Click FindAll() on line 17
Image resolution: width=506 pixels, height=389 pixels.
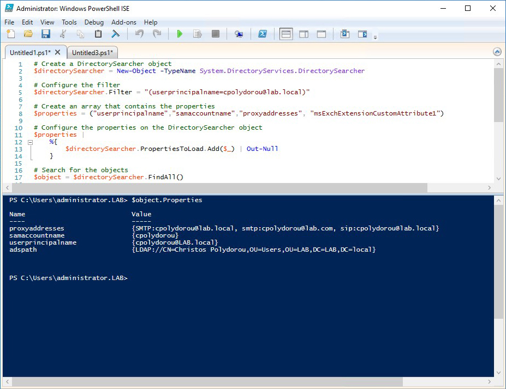pyautogui.click(x=165, y=177)
